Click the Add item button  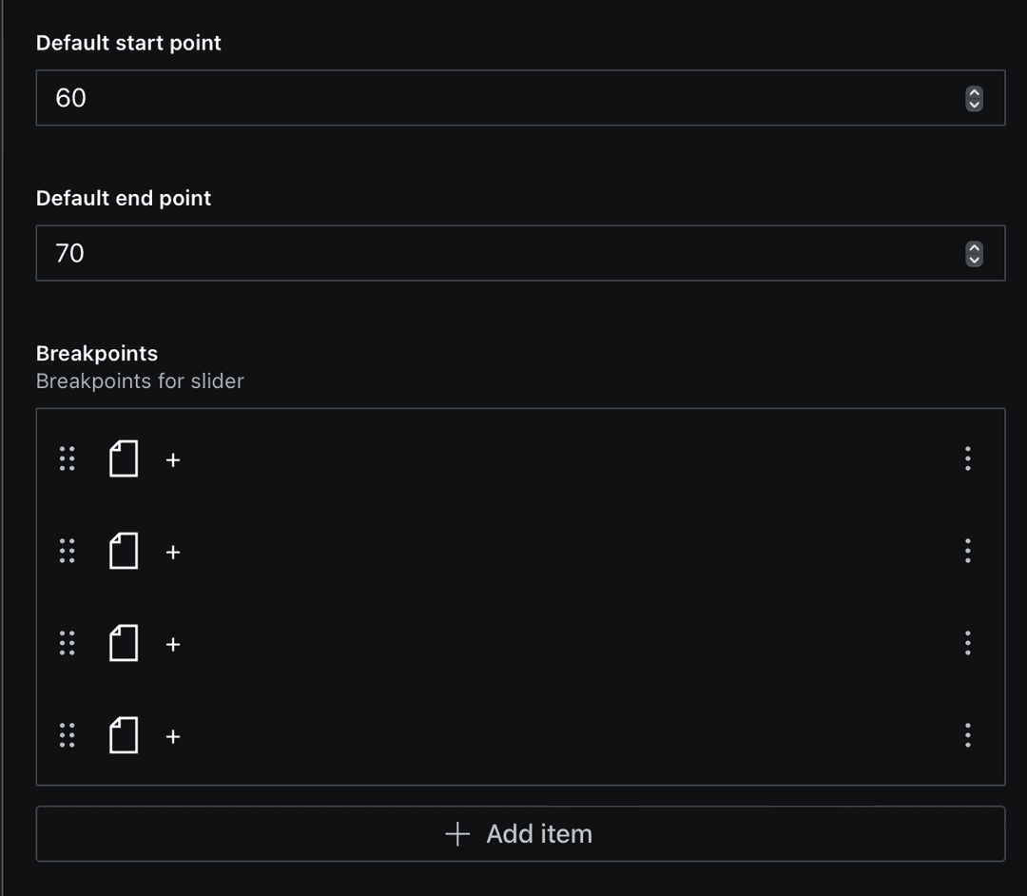(520, 834)
